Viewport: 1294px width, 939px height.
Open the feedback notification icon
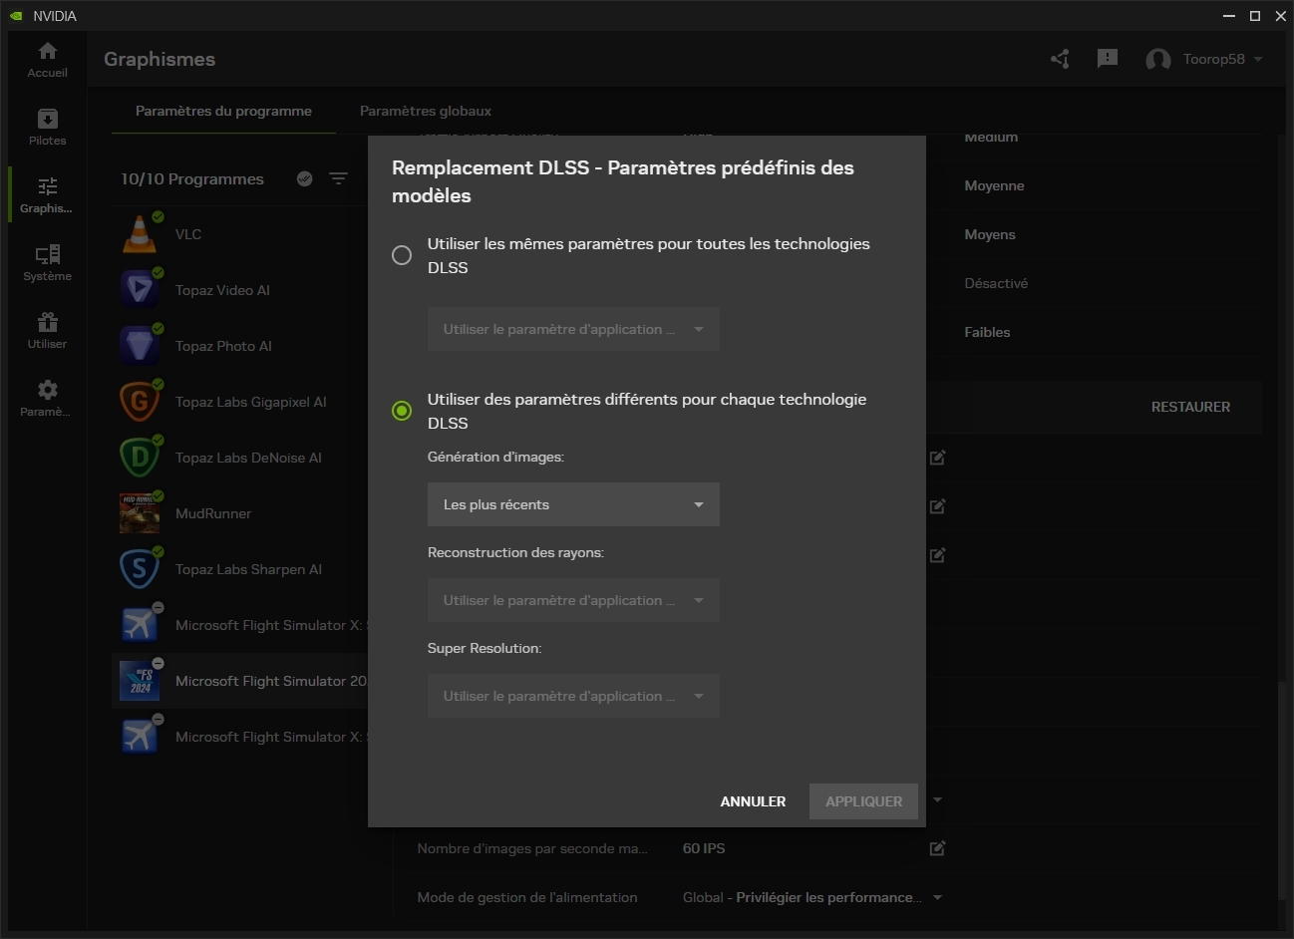[1107, 59]
